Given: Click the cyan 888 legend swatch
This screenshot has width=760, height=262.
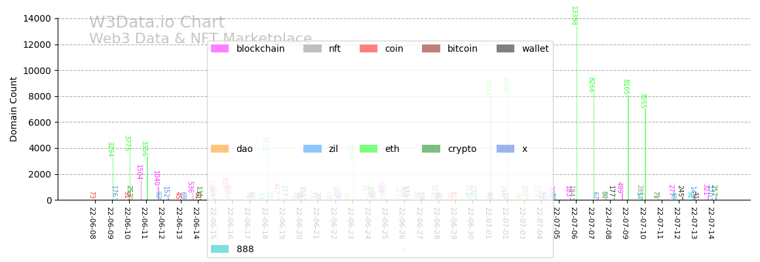Looking at the screenshot, I should 219,249.
